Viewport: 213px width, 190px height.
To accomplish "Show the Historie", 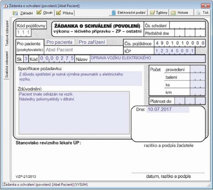I will coord(181,13).
